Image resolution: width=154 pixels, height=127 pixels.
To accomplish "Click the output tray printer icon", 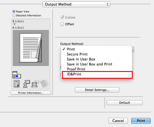I will tap(17, 75).
